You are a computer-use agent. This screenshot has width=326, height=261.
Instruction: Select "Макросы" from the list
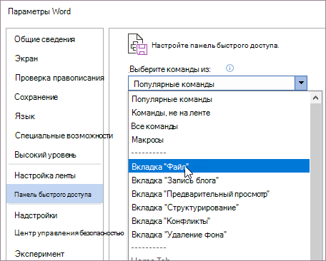point(219,140)
